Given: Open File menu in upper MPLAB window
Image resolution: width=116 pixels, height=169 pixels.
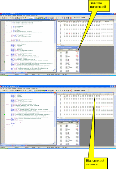Looking at the screenshot, I should 1,16.
